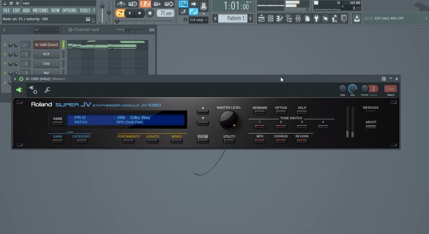
Task: Adjust the MASTER LEVEL knob
Action: [x=229, y=120]
